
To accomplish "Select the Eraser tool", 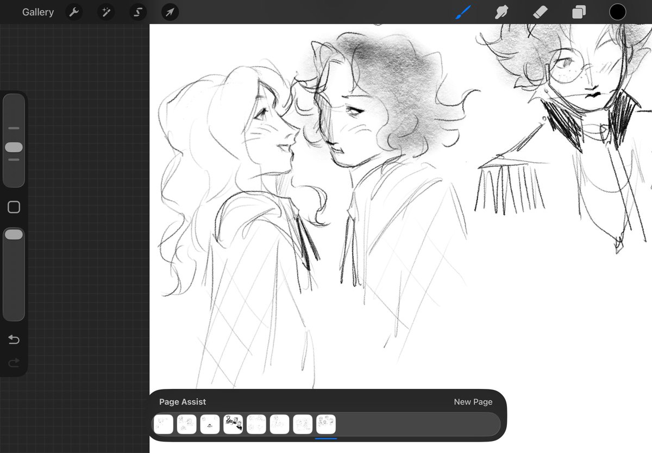I will point(541,12).
